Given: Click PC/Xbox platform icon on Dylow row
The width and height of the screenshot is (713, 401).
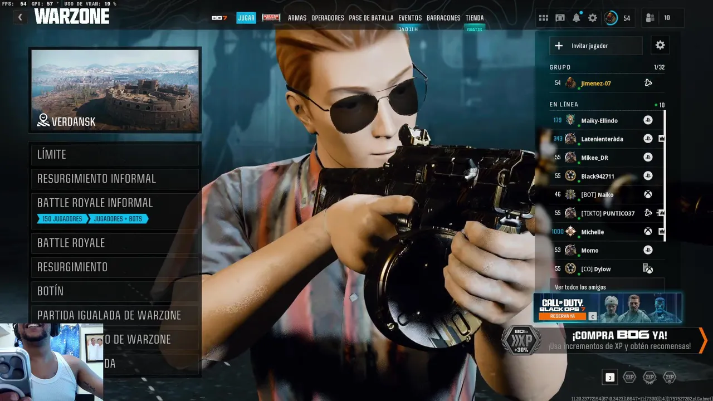Looking at the screenshot, I should (x=648, y=268).
